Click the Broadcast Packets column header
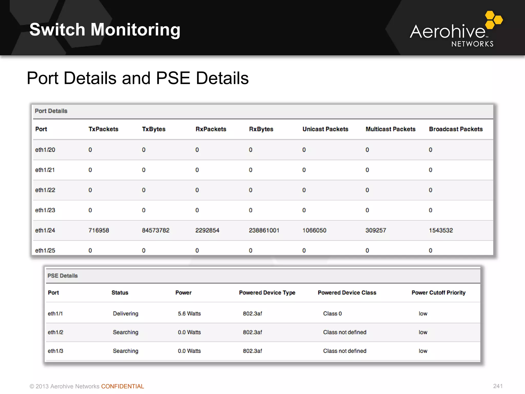The width and height of the screenshot is (525, 394). (x=456, y=129)
